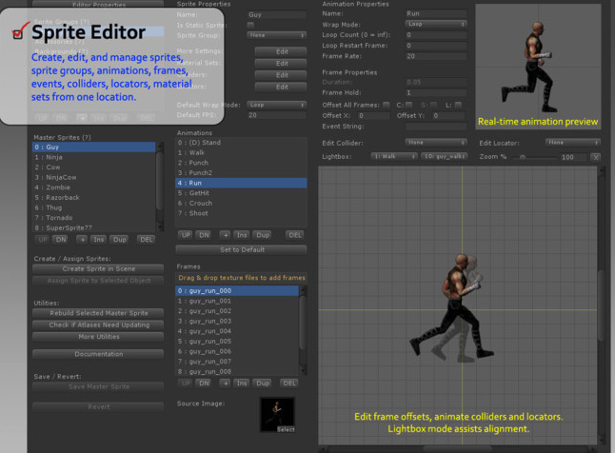Delete the selected frame with DEL
Image resolution: width=615 pixels, height=453 pixels.
289,383
